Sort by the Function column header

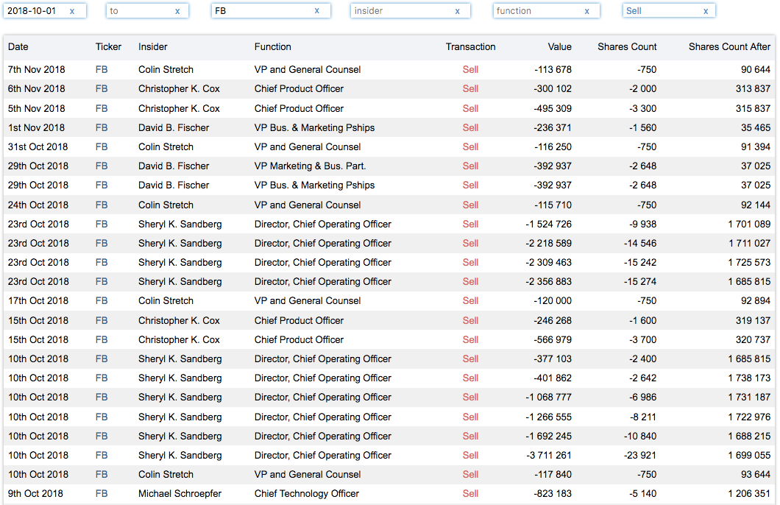[x=272, y=47]
